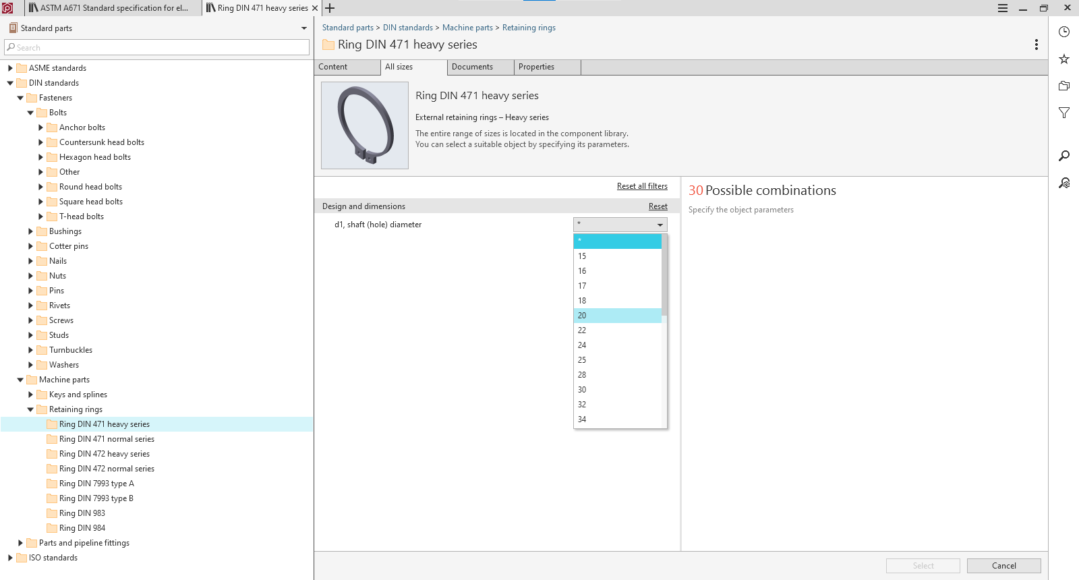
Task: Open the Content tab
Action: tap(347, 67)
